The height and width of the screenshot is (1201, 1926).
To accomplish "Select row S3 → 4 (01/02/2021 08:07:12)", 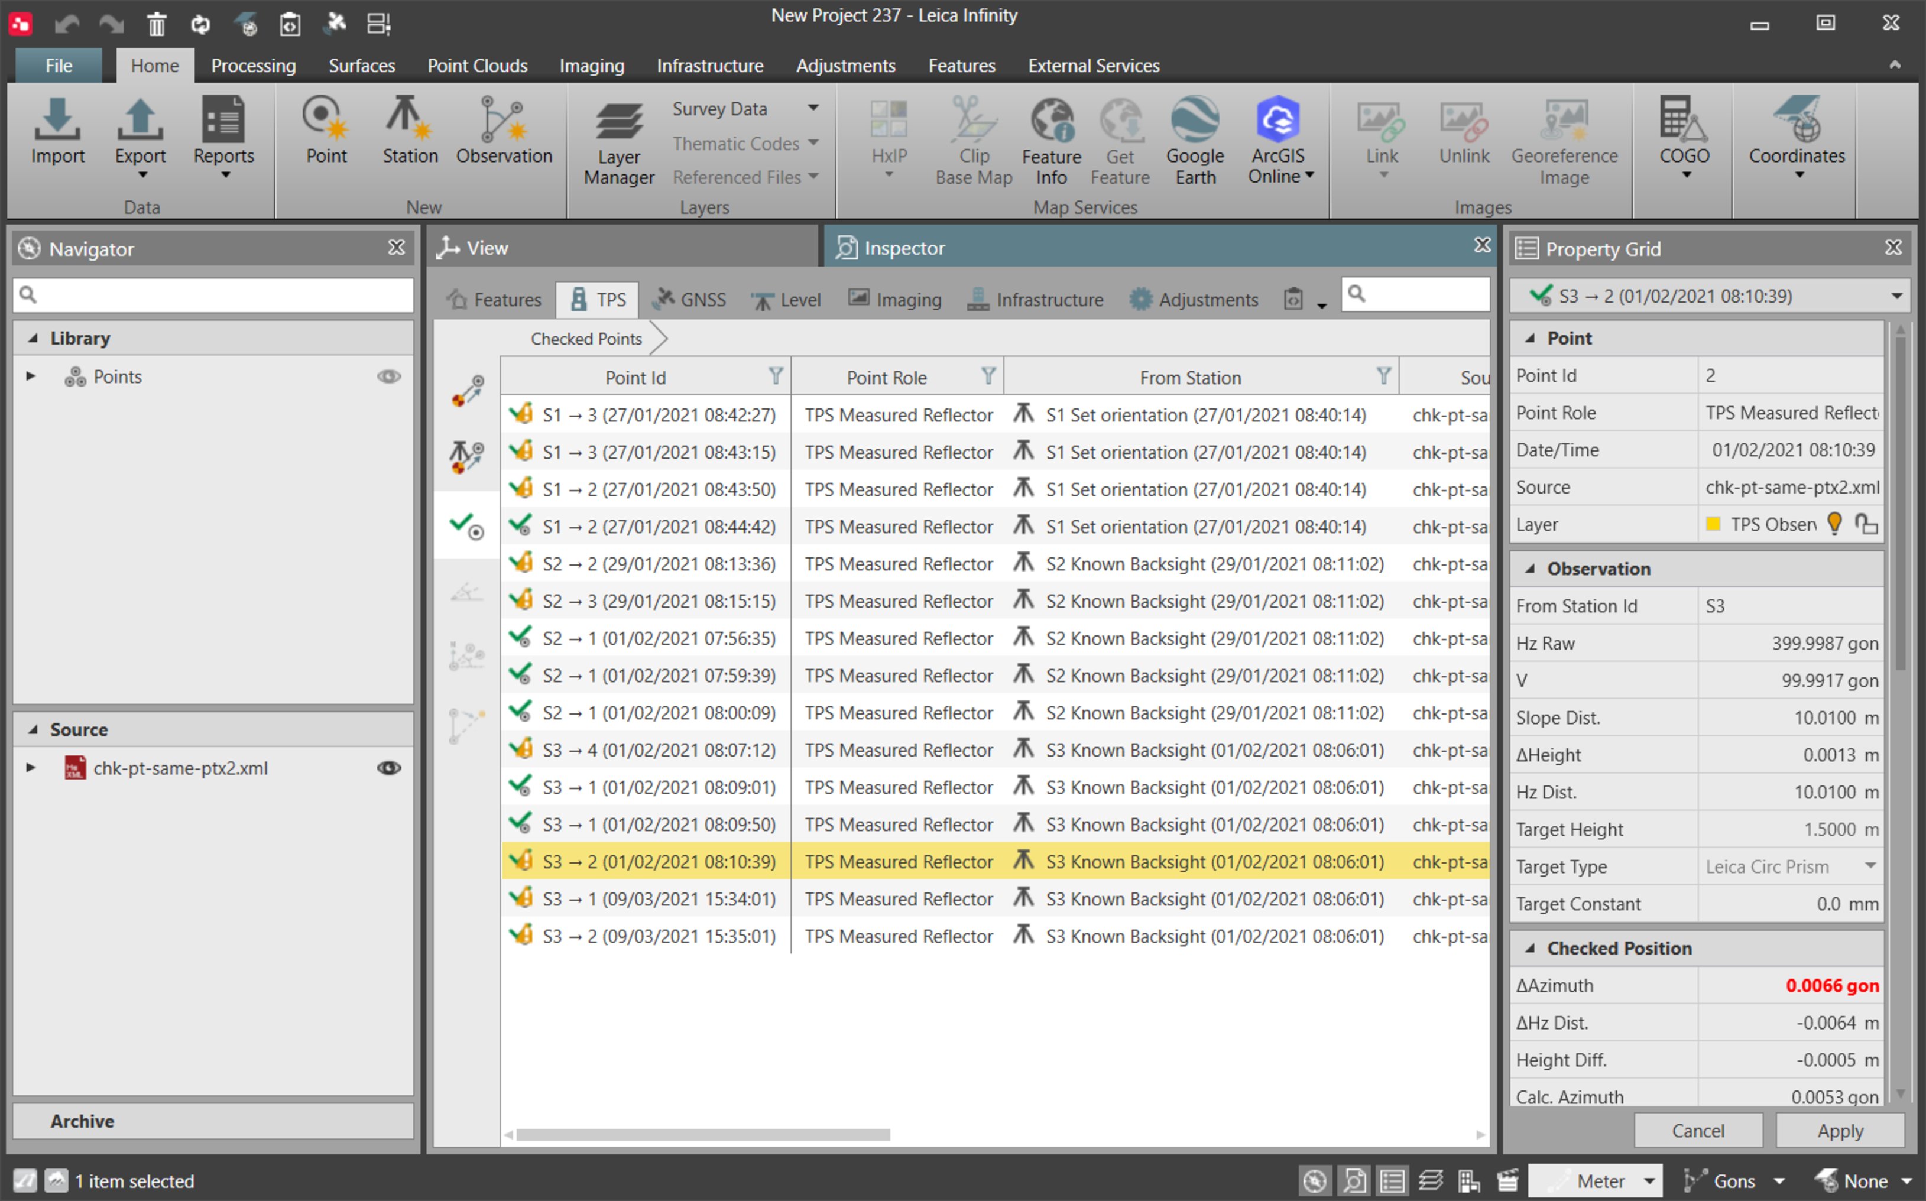I will point(994,750).
